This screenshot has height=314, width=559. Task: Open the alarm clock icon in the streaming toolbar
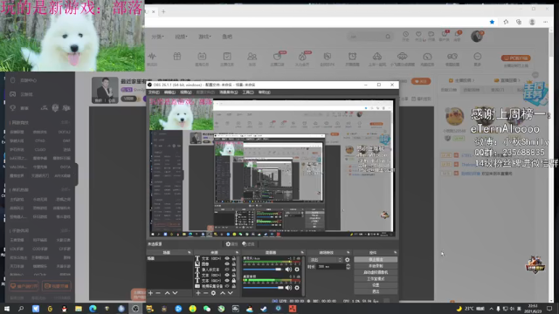(352, 56)
